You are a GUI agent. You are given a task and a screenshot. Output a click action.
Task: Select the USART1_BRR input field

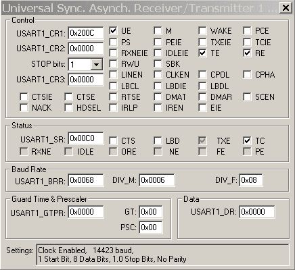(86, 180)
